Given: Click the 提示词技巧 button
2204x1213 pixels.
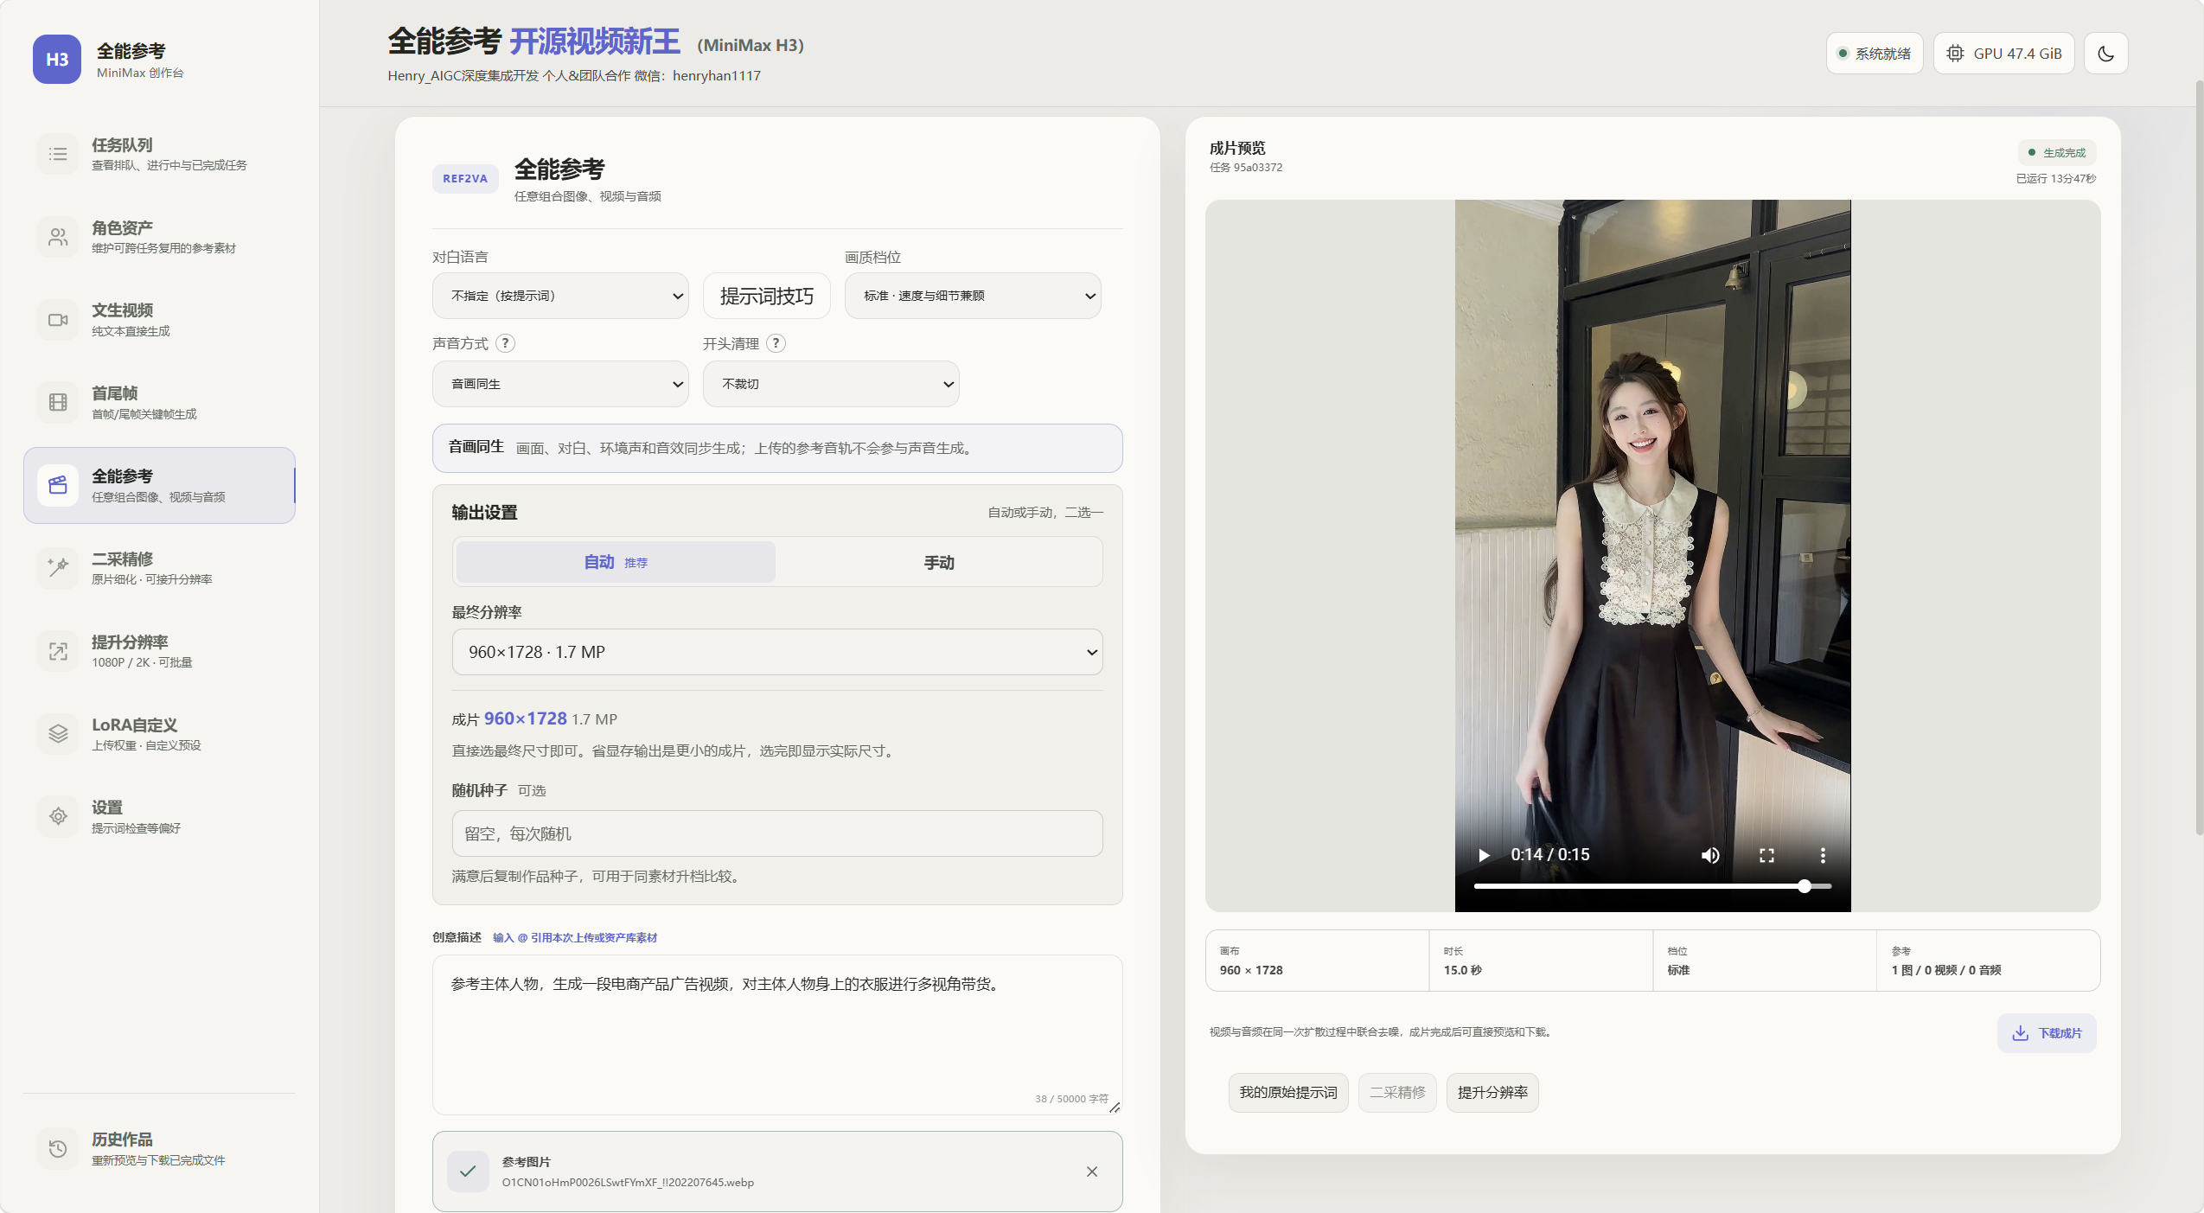Looking at the screenshot, I should coord(767,296).
